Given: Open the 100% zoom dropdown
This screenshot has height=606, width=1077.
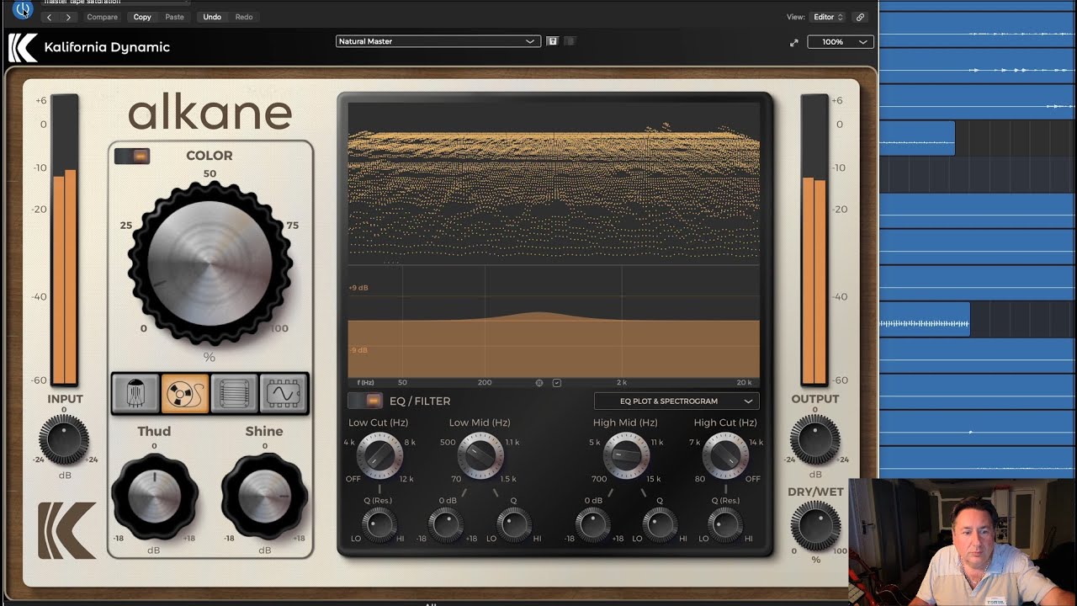Looking at the screenshot, I should coord(841,41).
